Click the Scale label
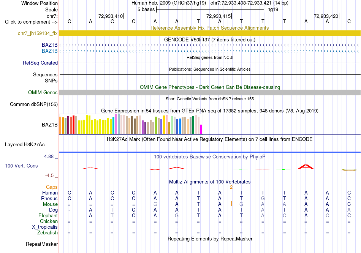 [51, 9]
